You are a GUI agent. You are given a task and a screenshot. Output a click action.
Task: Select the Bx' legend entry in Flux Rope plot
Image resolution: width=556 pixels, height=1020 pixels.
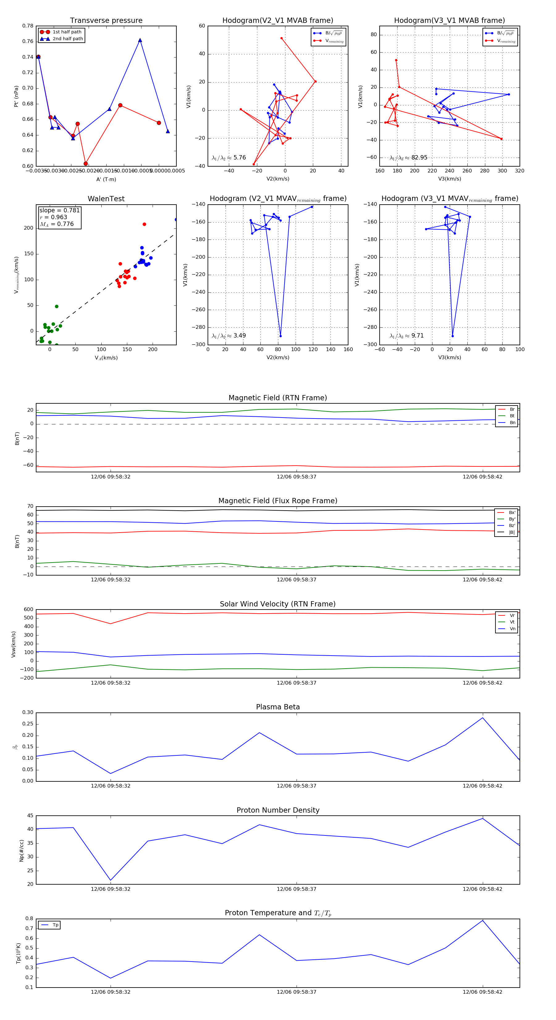506,512
